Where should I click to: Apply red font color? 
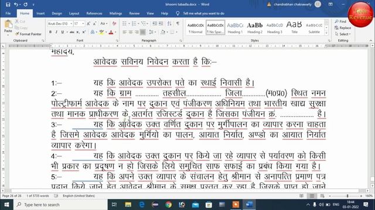coord(111,32)
